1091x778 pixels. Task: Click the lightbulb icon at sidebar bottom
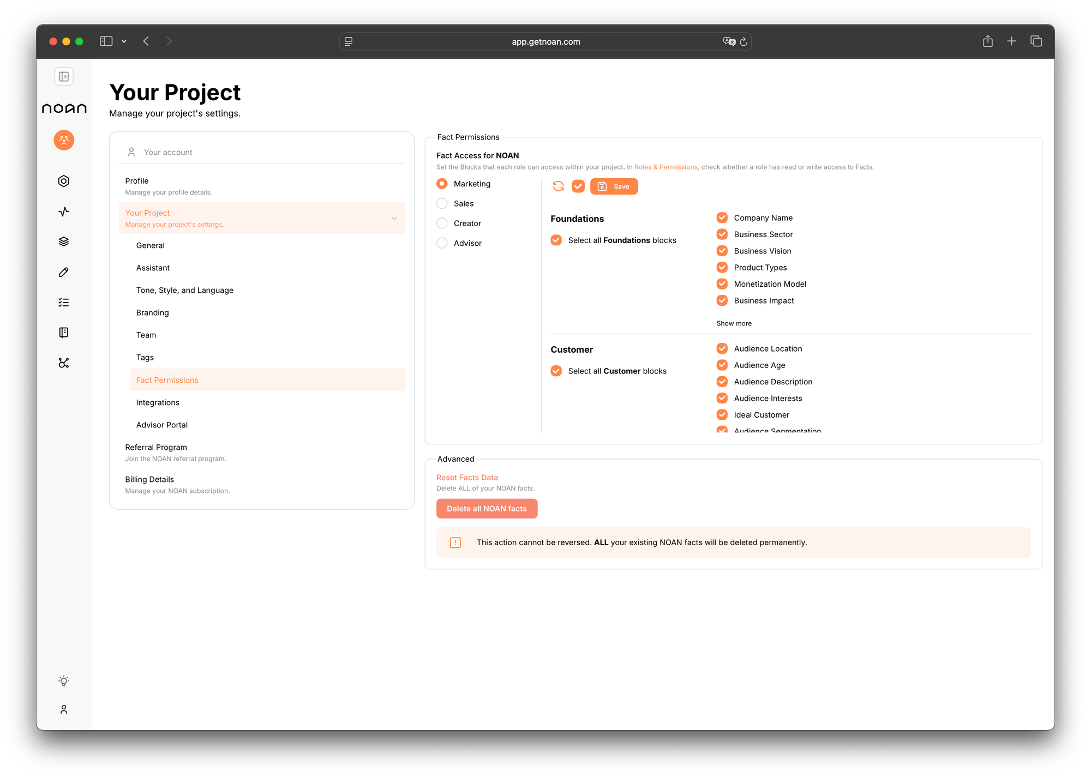pos(64,681)
